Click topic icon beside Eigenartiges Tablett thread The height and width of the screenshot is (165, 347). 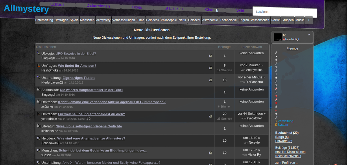(x=38, y=77)
